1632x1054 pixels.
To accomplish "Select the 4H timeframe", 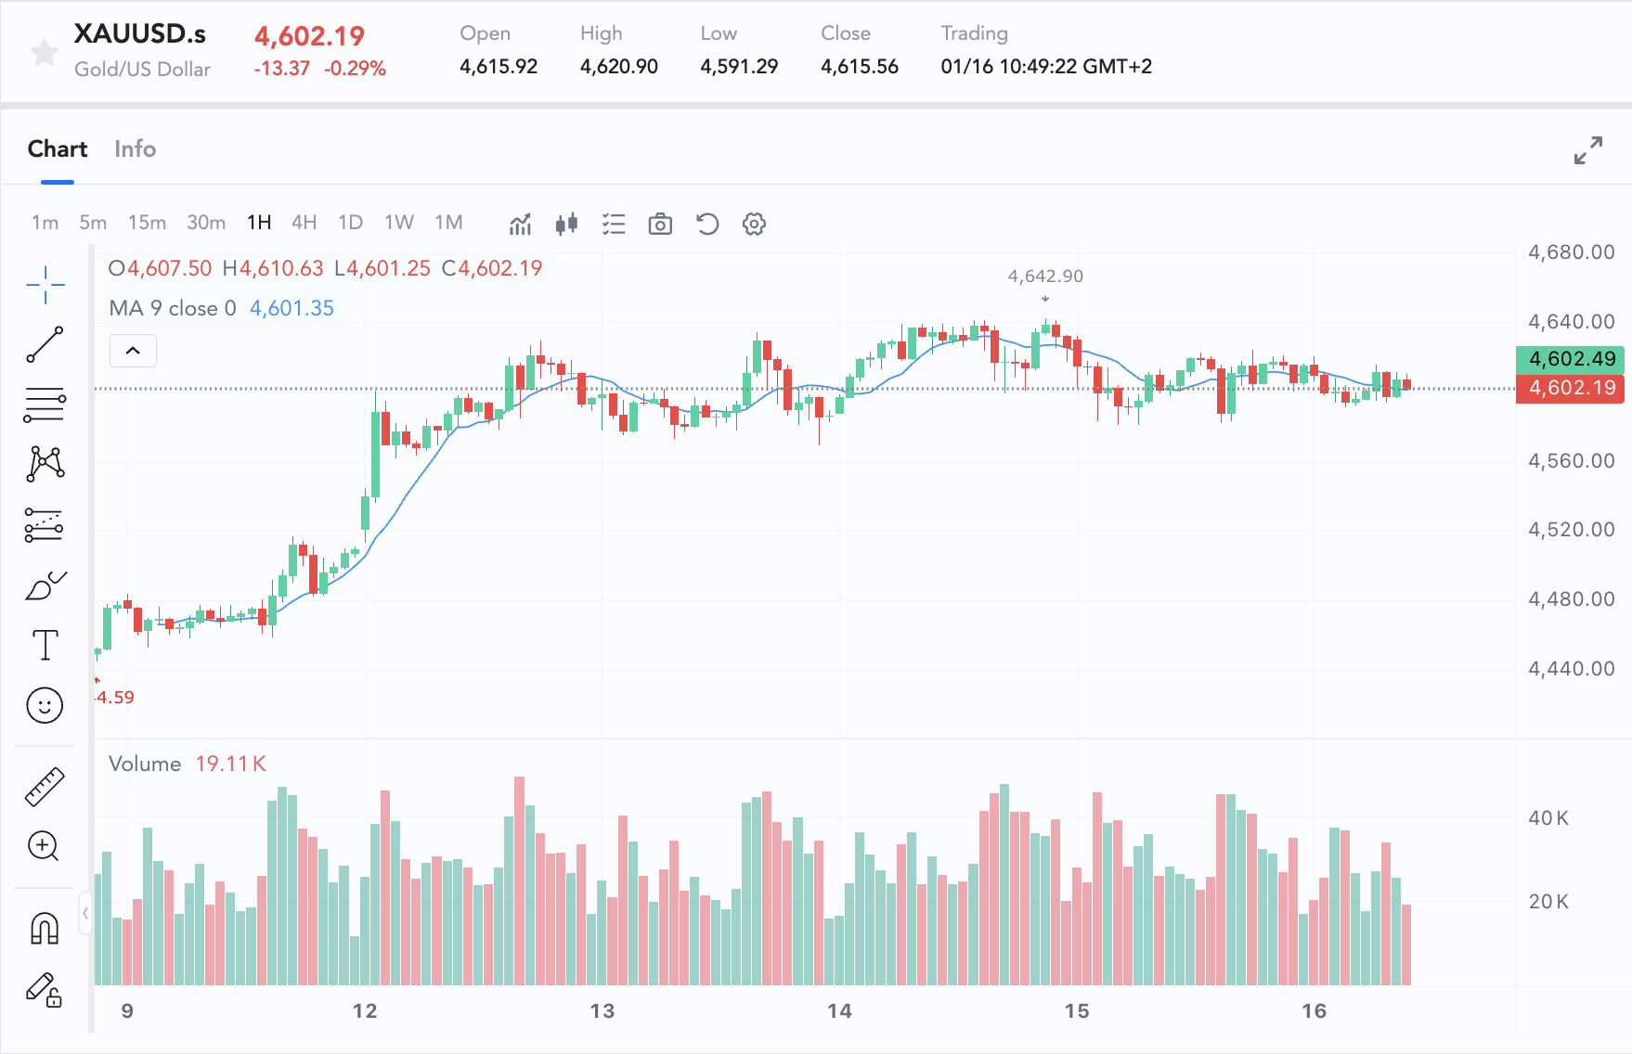I will point(304,223).
